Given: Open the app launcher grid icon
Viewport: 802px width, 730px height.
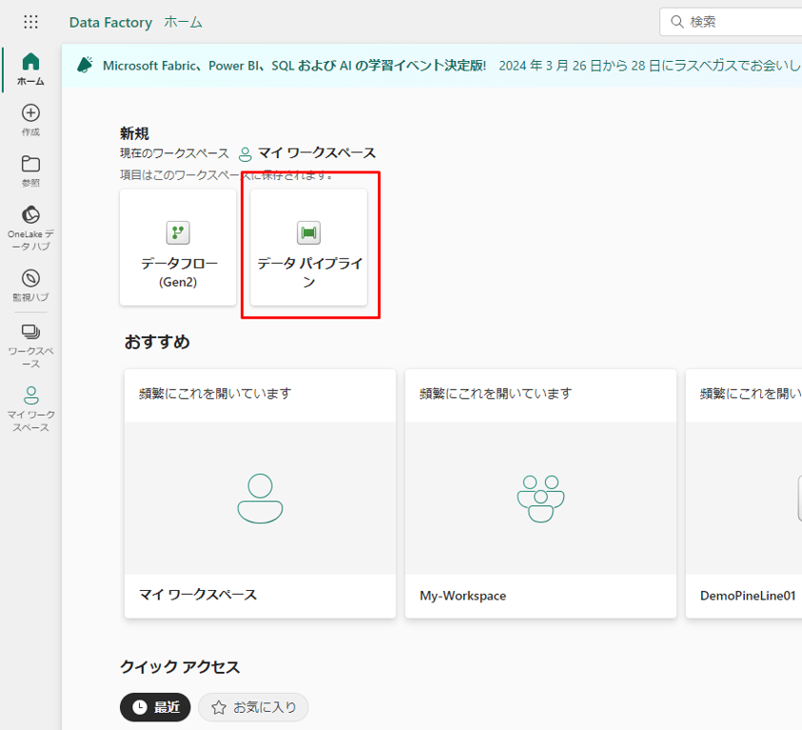Looking at the screenshot, I should (x=30, y=22).
